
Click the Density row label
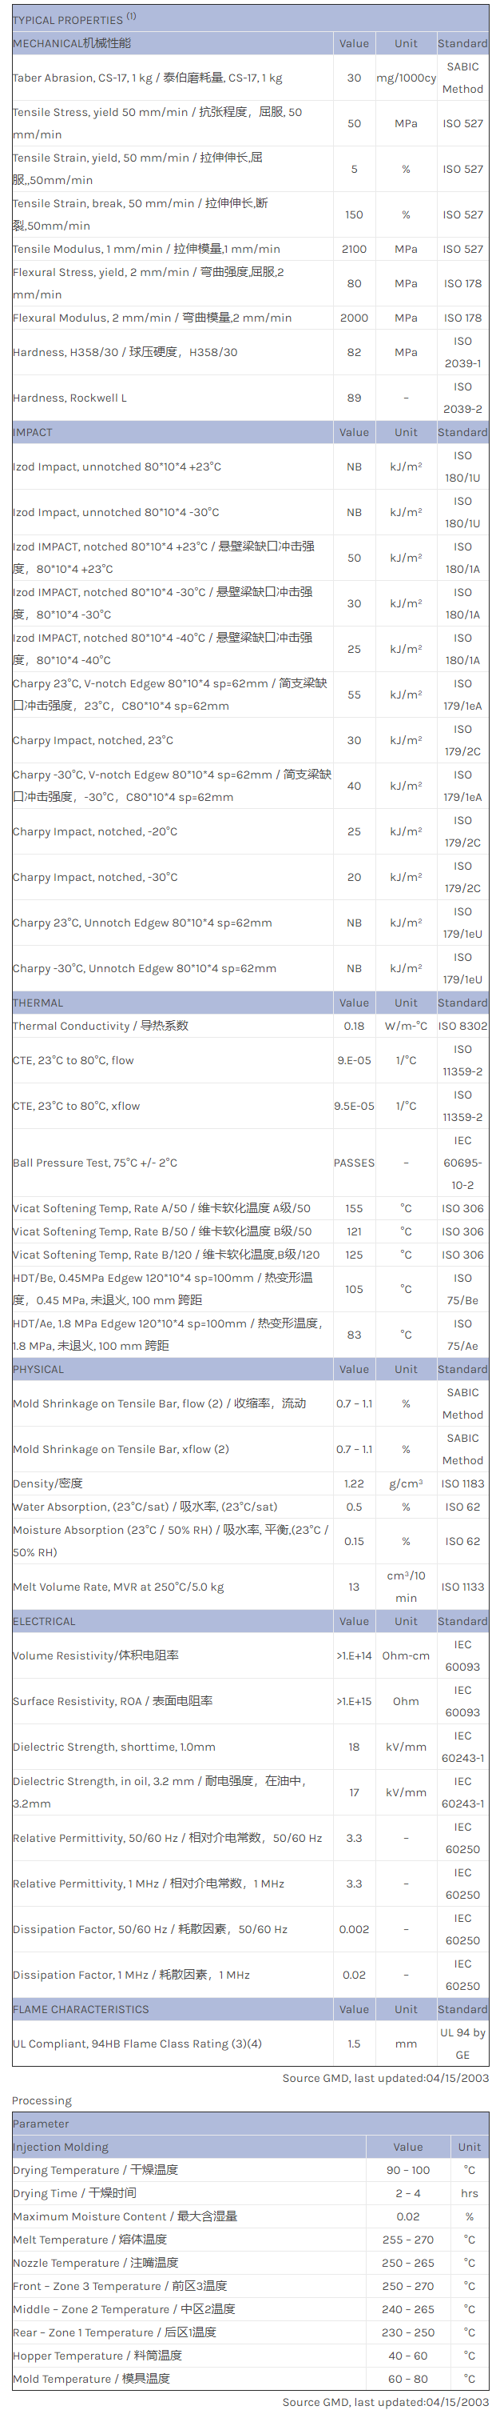click(48, 1483)
